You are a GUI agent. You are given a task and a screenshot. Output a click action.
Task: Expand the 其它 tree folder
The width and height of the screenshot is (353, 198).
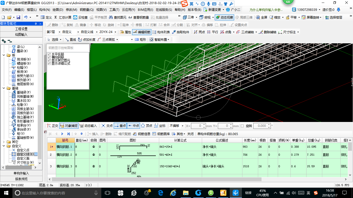pyautogui.click(x=4, y=142)
